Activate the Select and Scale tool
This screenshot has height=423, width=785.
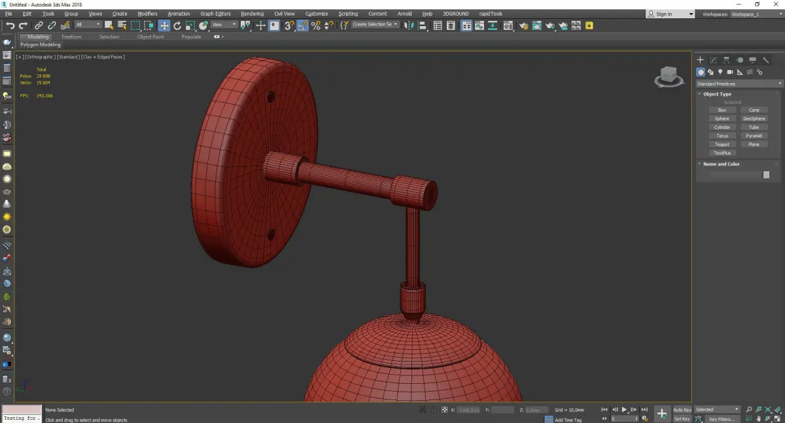(x=190, y=25)
